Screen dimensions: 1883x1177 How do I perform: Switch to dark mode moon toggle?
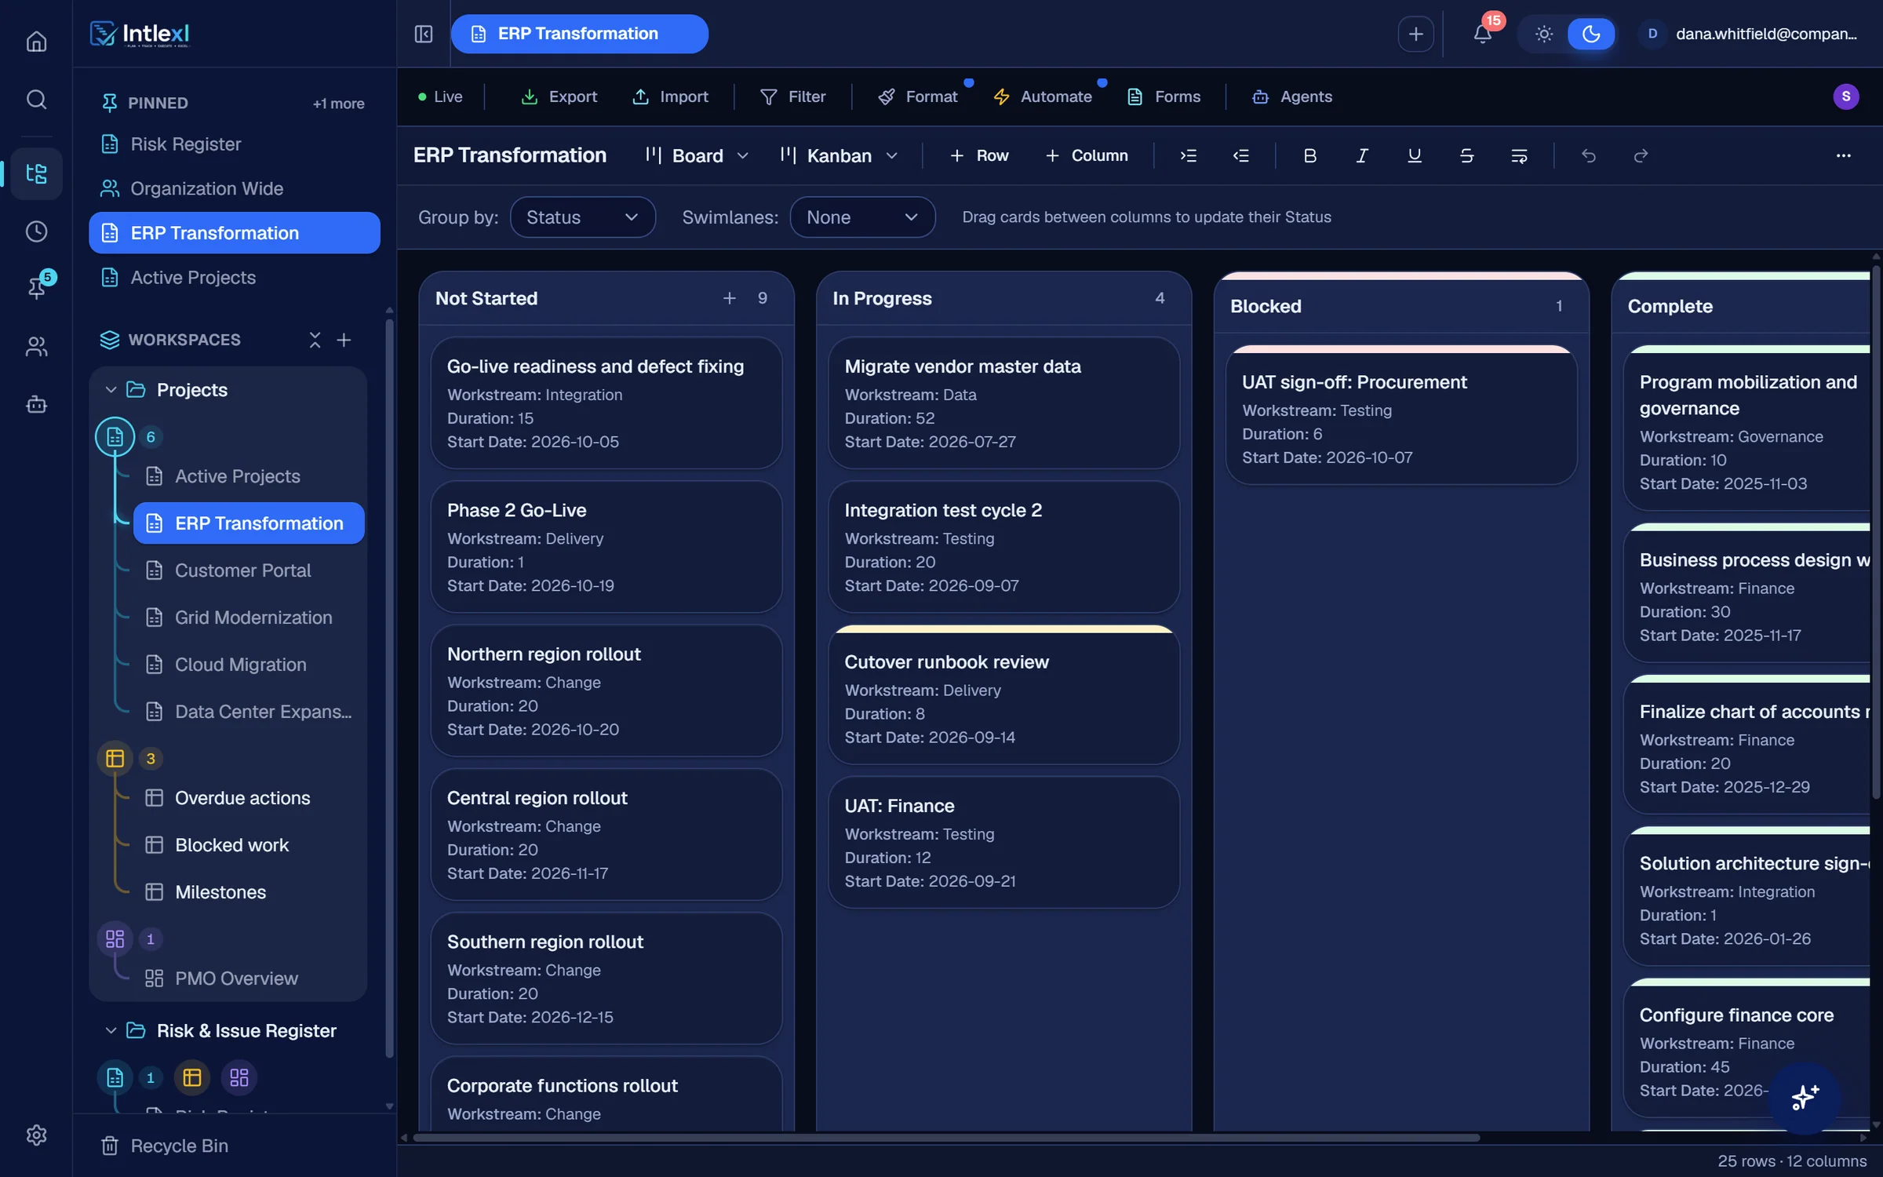1591,34
